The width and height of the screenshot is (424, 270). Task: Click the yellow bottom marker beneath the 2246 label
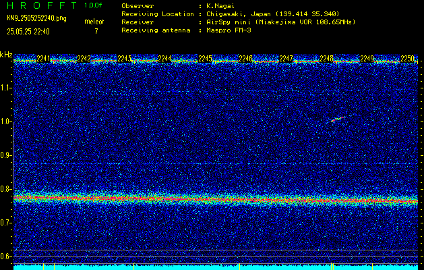(x=239, y=267)
